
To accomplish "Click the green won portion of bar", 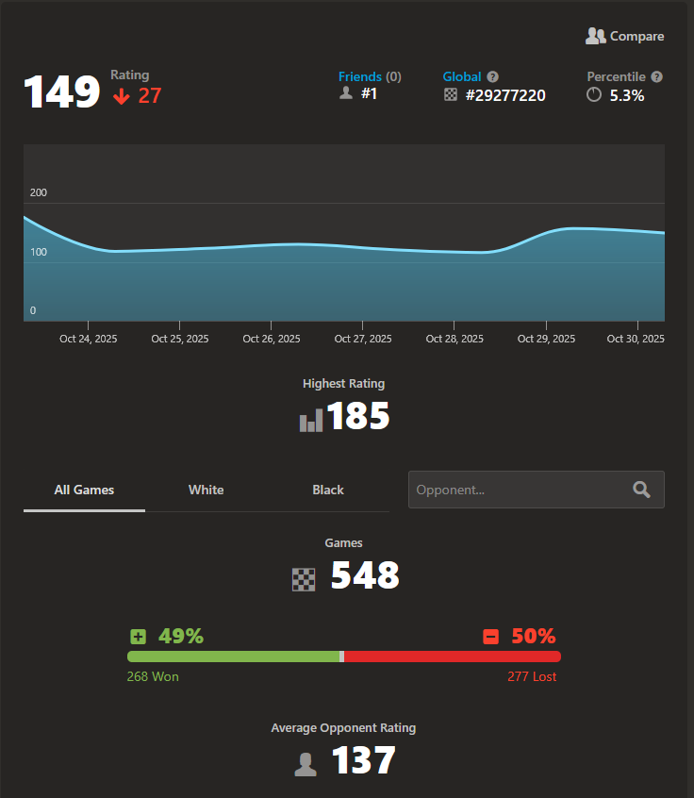I will (x=233, y=657).
